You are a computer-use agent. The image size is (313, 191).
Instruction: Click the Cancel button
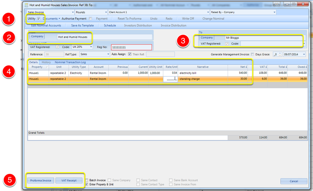(x=294, y=181)
